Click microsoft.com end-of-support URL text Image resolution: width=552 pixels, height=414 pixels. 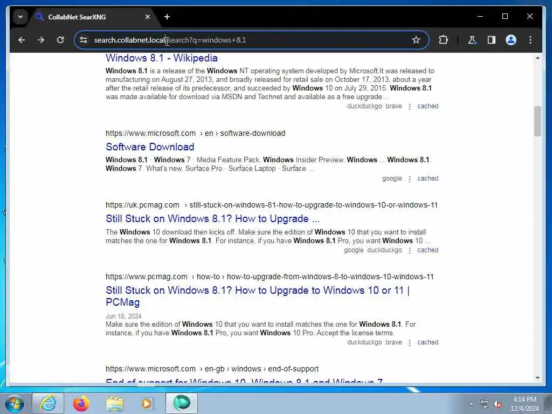coord(212,369)
